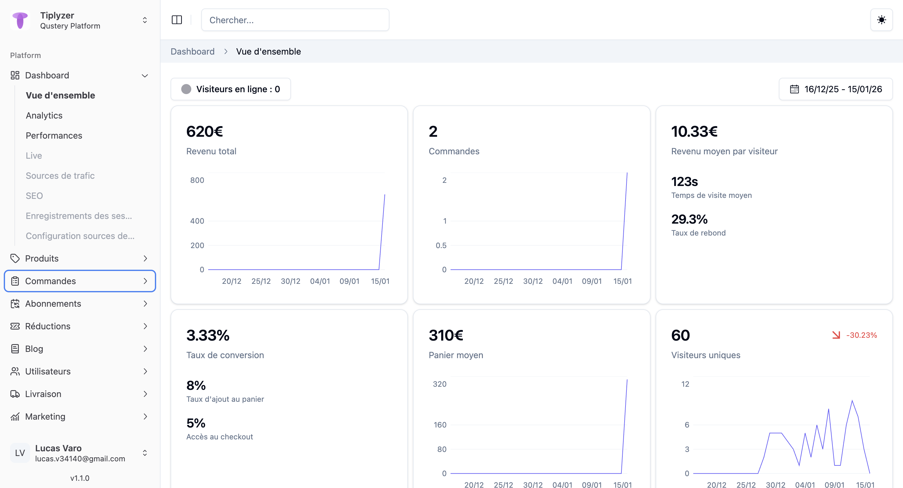Open the Analytics submenu item
Viewport: 903px width, 488px height.
coord(44,115)
